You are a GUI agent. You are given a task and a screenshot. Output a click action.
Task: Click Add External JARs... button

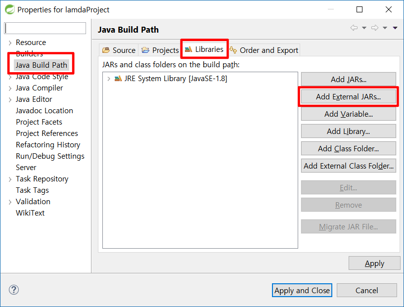tap(348, 96)
